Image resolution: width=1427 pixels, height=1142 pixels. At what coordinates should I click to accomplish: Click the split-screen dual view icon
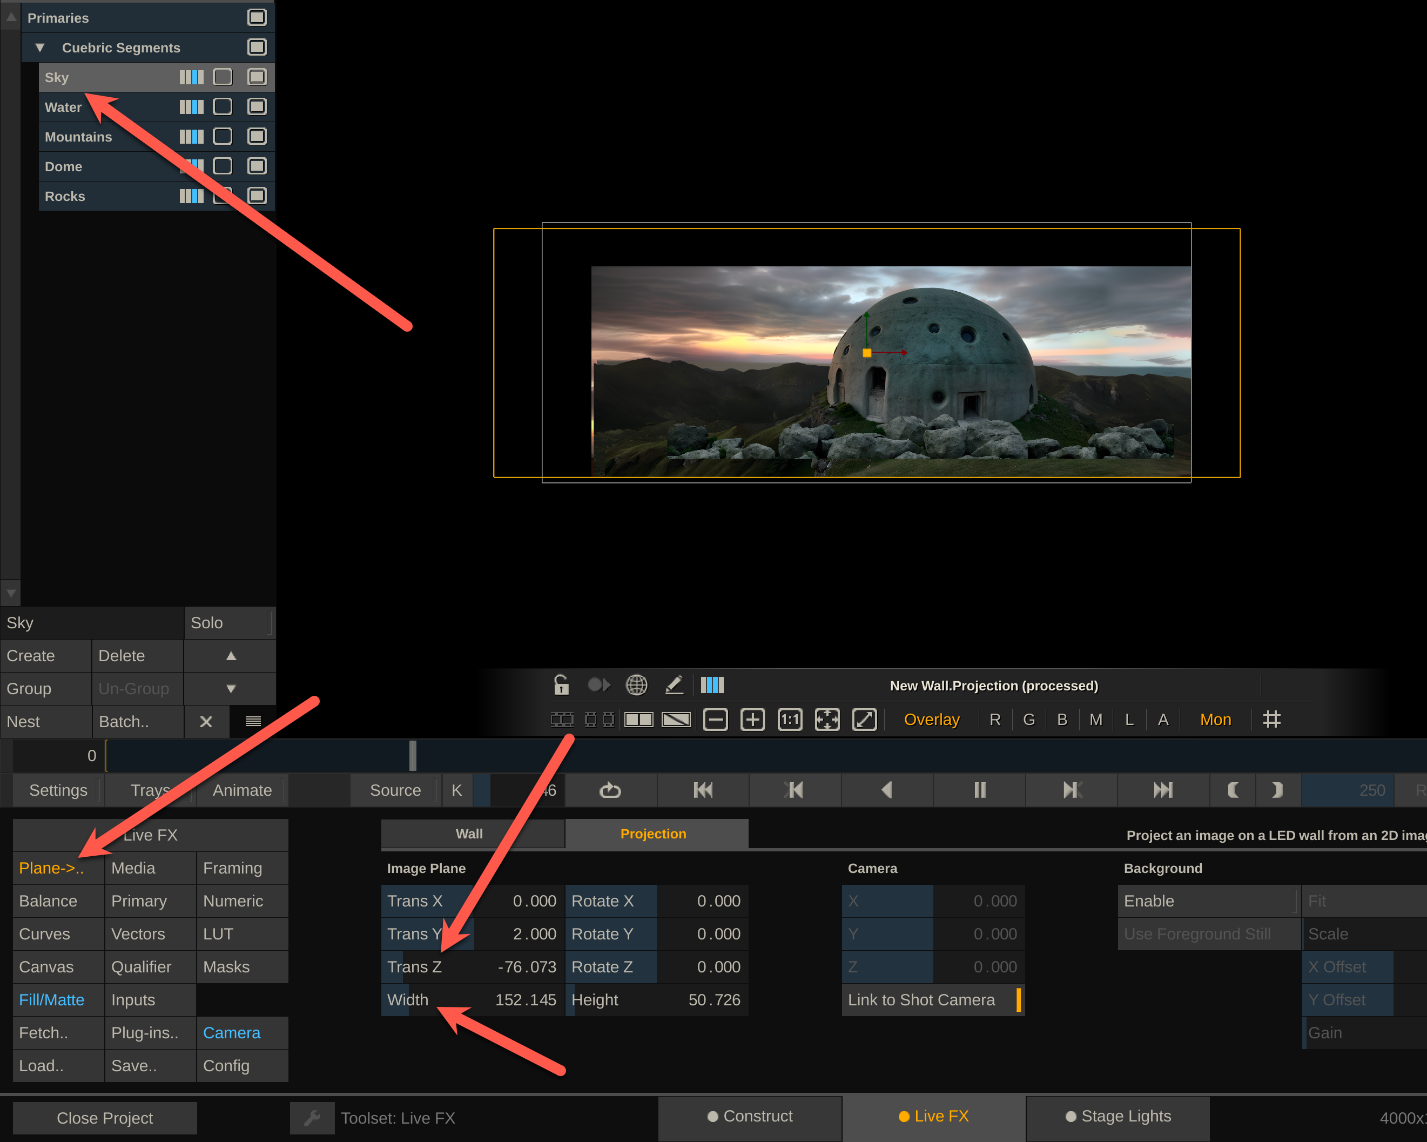click(x=639, y=720)
